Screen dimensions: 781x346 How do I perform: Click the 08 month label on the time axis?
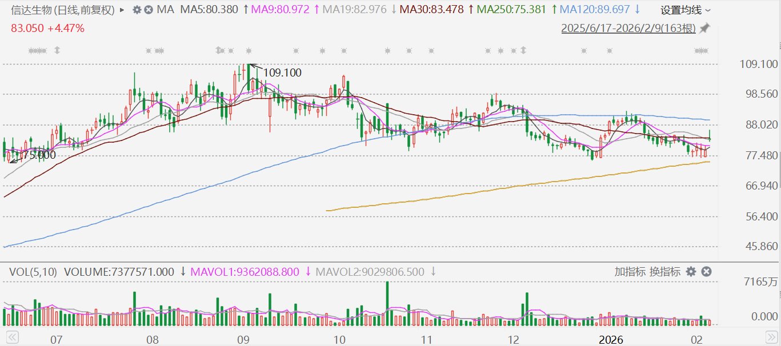coord(152,341)
